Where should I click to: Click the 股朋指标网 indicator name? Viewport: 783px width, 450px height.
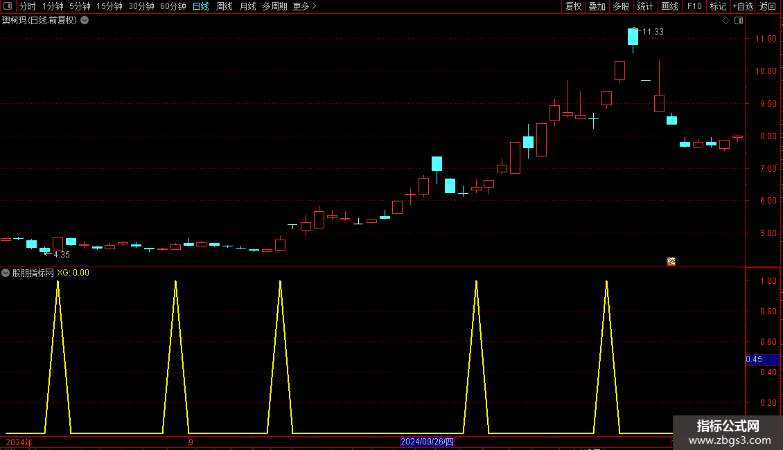click(x=33, y=273)
